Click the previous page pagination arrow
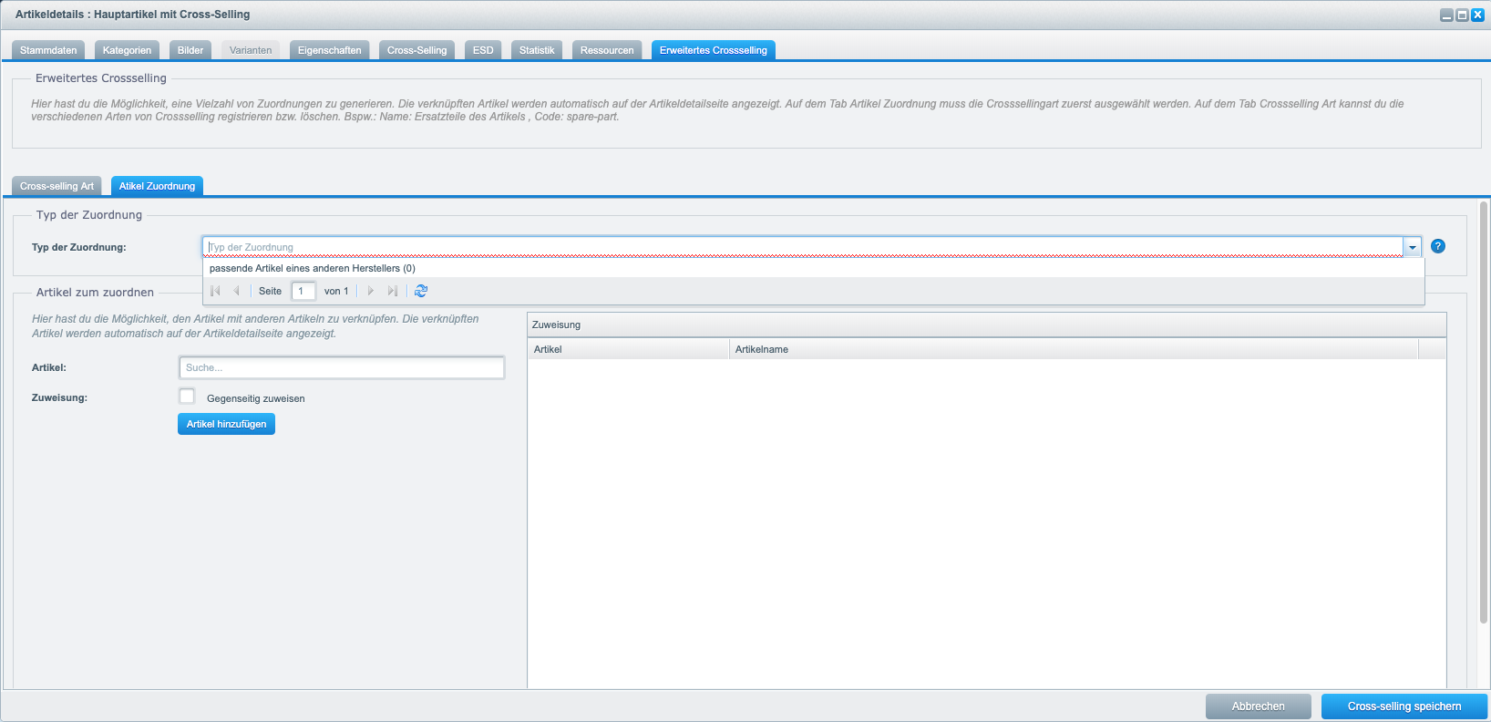 pyautogui.click(x=237, y=291)
